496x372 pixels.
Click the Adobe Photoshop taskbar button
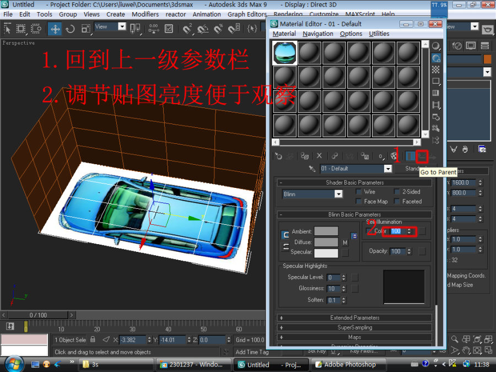348,365
